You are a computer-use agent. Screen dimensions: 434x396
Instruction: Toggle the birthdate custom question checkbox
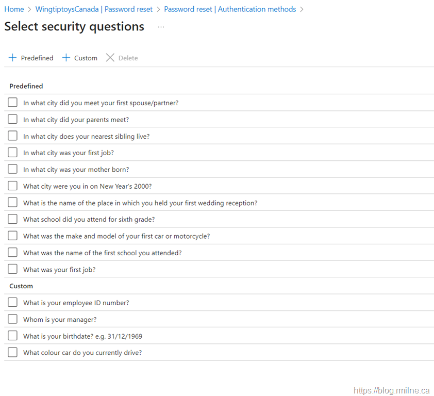[13, 336]
